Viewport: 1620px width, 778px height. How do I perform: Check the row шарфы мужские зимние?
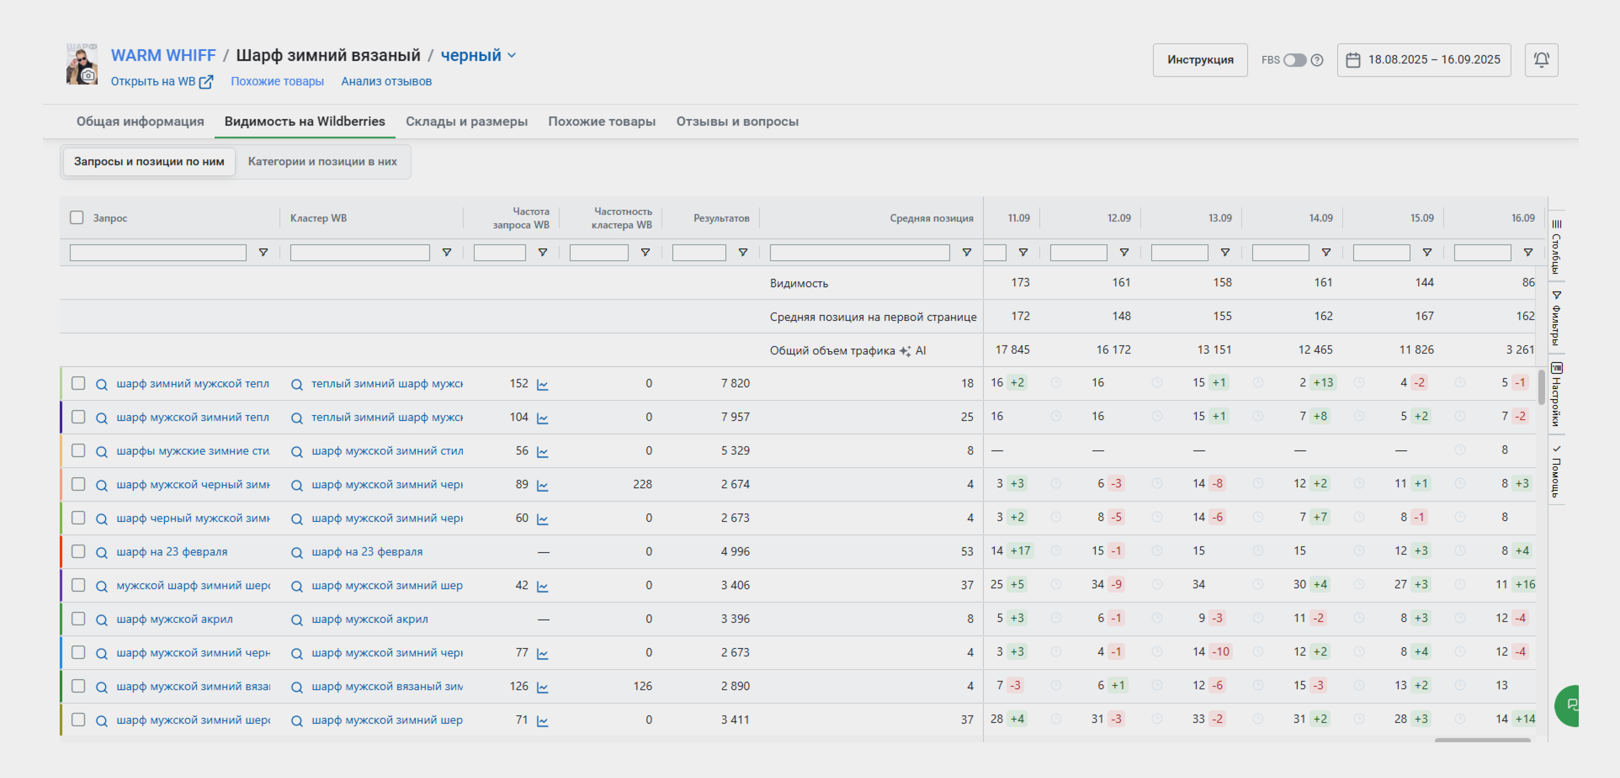(x=78, y=451)
